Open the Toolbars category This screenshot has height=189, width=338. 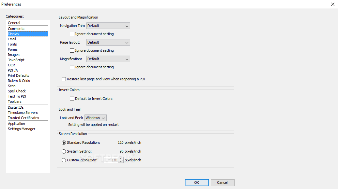[x=15, y=101]
